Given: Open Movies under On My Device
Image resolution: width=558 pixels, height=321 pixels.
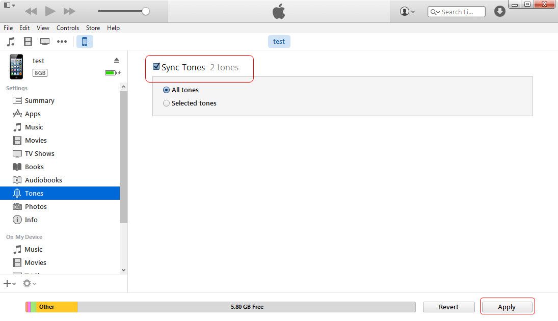Looking at the screenshot, I should pyautogui.click(x=60, y=262).
